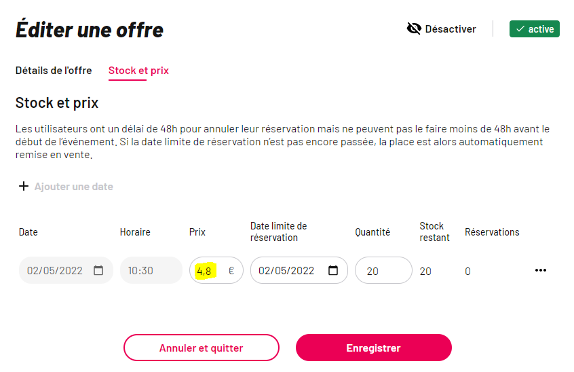Click the euro symbol in the price field

(231, 271)
